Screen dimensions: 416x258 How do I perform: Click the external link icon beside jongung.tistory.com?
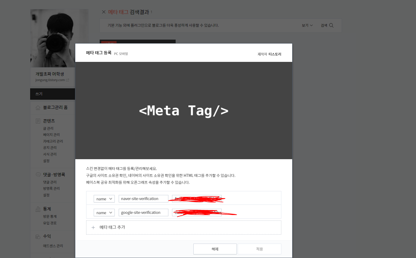pos(67,80)
